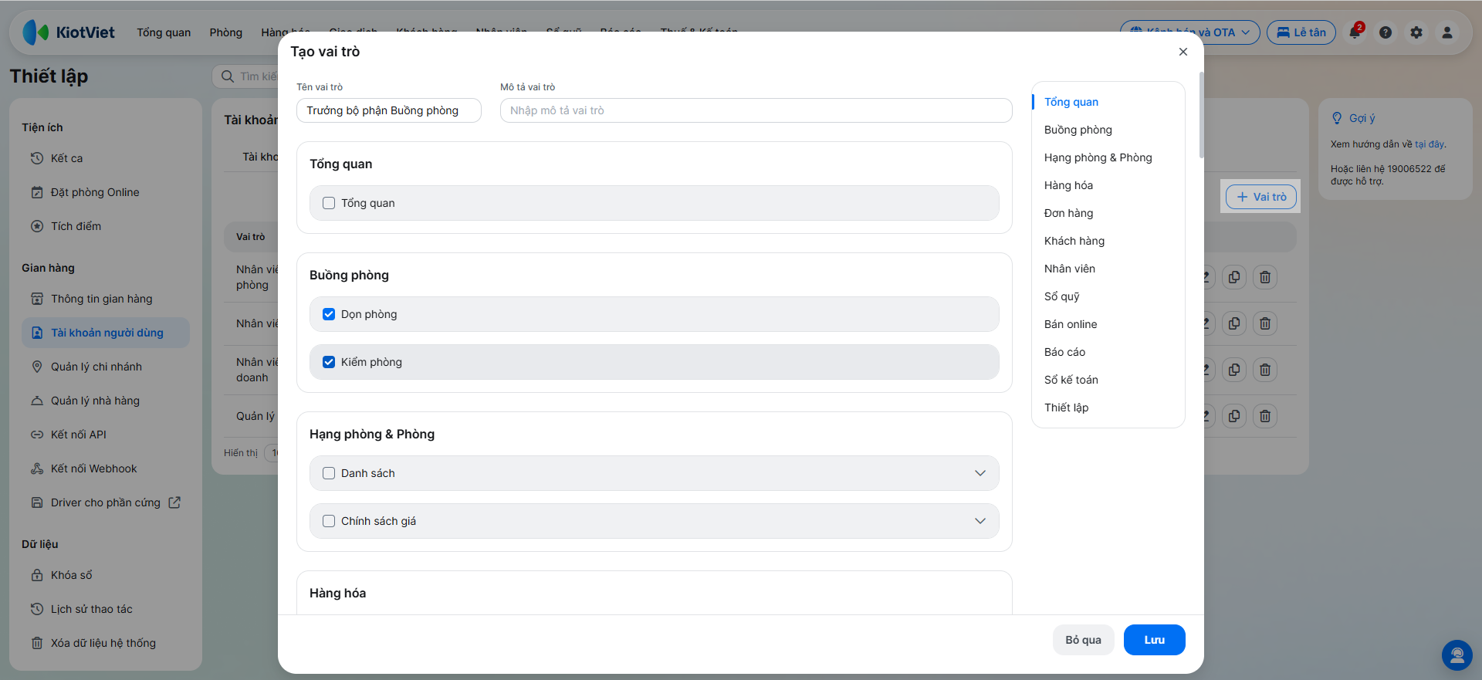Check the Tổng quan permission checkbox

pyautogui.click(x=329, y=203)
